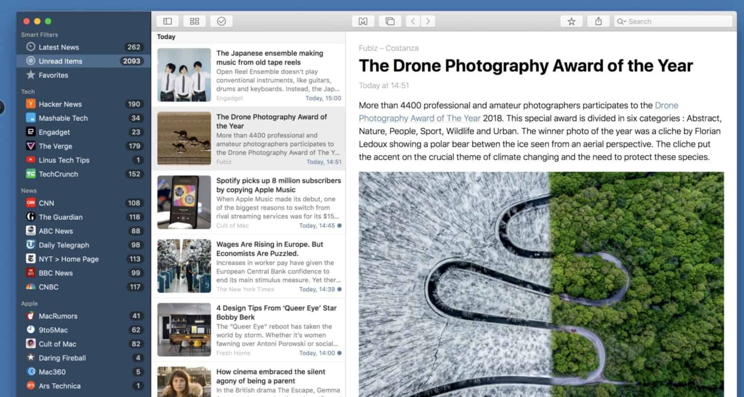Star this article as a favorite

point(571,21)
